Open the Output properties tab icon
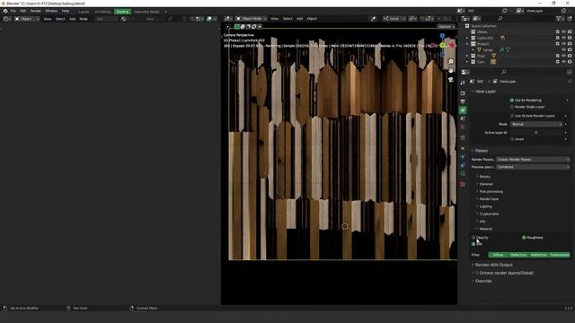 tap(463, 101)
